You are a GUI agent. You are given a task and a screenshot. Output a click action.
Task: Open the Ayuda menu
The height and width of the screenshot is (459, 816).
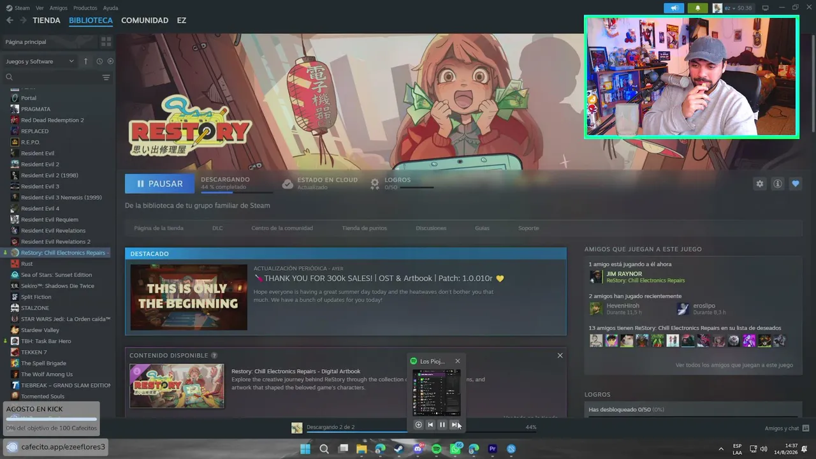point(110,8)
